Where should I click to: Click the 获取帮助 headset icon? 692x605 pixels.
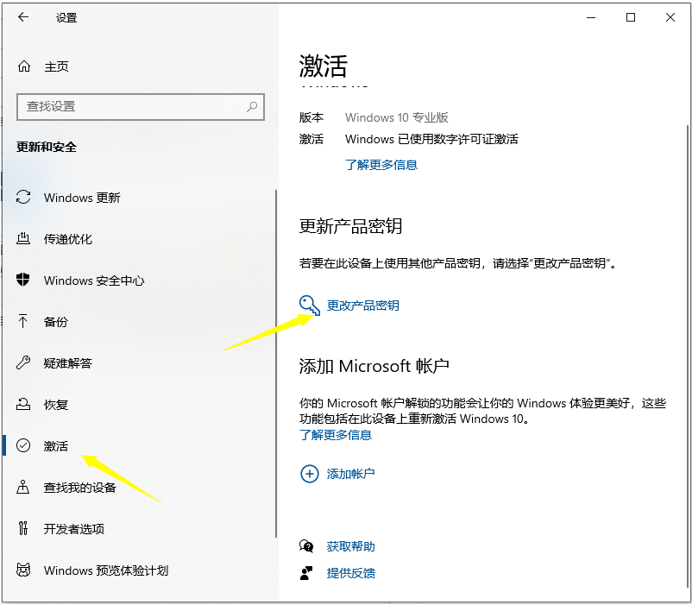308,544
